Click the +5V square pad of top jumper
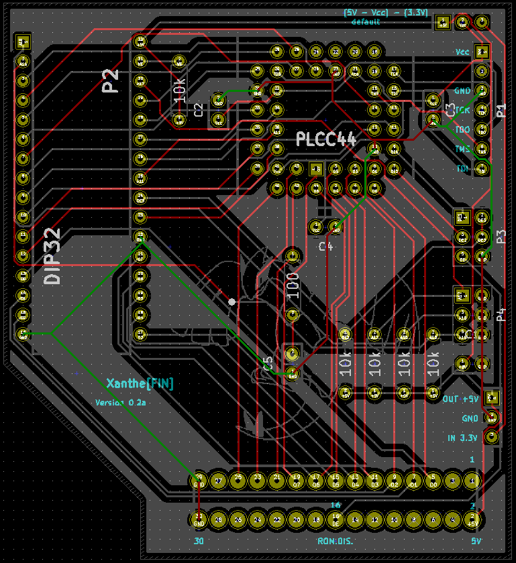Screen dimensions: 516x563 (443, 23)
